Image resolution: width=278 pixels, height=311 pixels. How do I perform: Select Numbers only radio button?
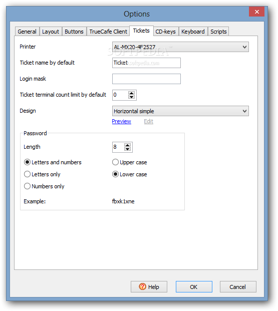[44, 186]
